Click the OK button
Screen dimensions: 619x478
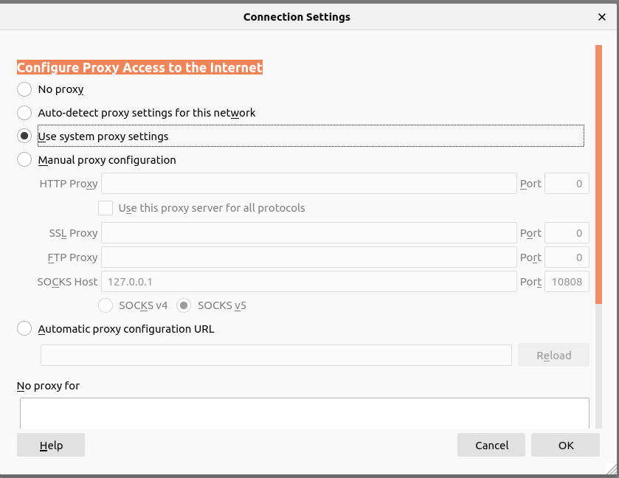[x=565, y=445]
